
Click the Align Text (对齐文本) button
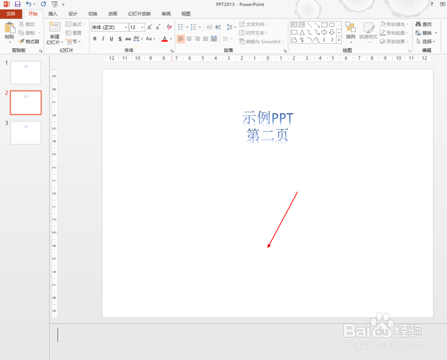tap(253, 33)
